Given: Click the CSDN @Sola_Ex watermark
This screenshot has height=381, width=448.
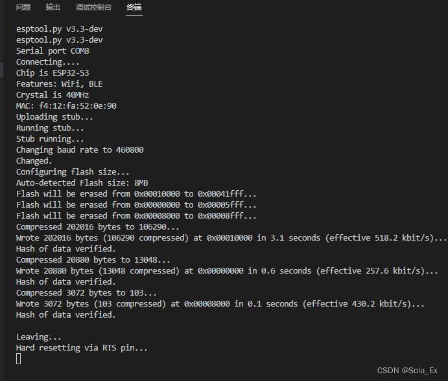Looking at the screenshot, I should (407, 371).
